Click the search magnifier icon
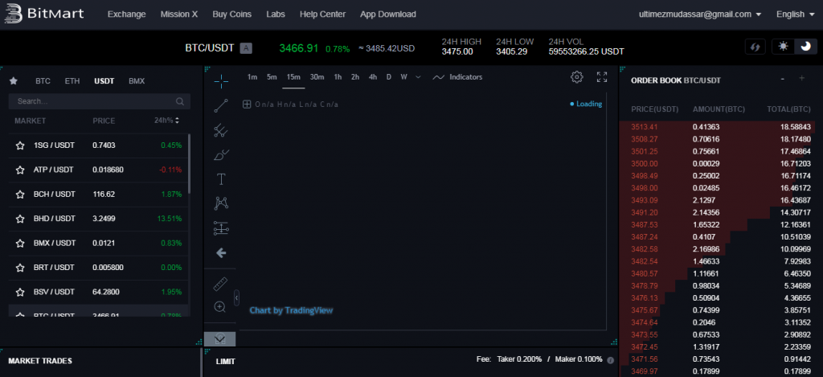This screenshot has width=823, height=377. point(180,101)
